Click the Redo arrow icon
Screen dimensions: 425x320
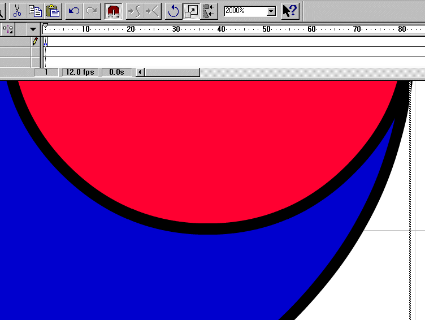[92, 11]
